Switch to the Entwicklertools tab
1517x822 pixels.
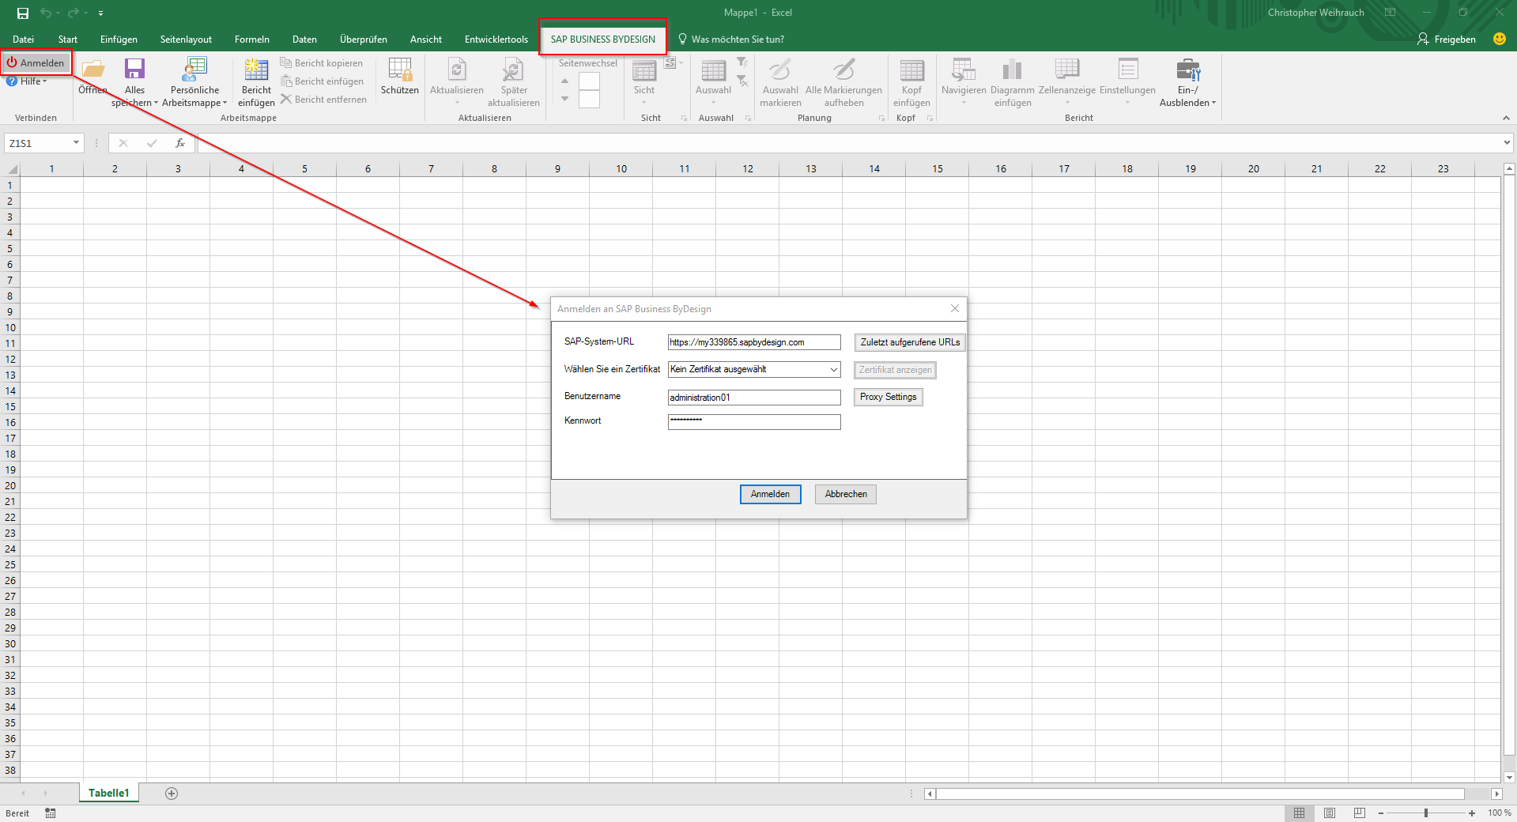pos(496,39)
